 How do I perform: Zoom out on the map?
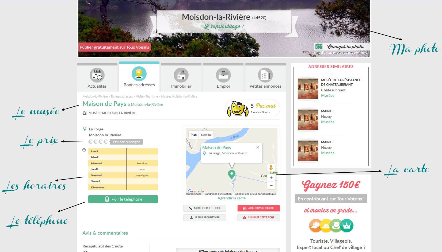[271, 185]
